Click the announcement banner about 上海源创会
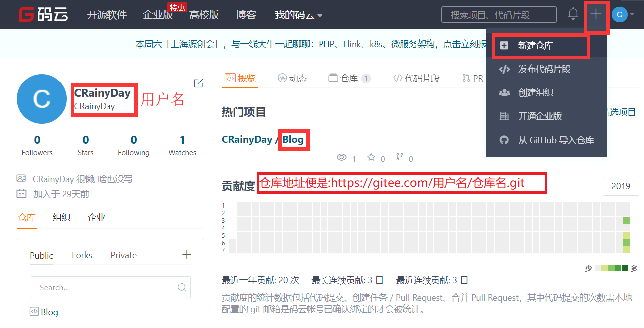Image resolution: width=644 pixels, height=328 pixels. 311,44
